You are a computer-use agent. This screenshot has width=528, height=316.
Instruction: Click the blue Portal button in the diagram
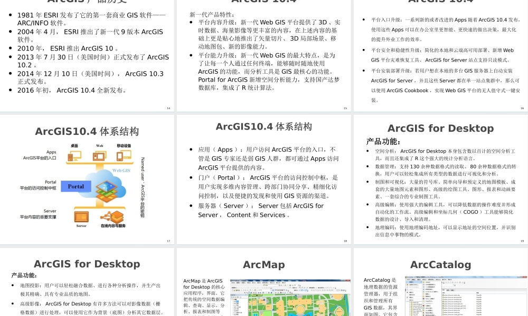coord(76,186)
